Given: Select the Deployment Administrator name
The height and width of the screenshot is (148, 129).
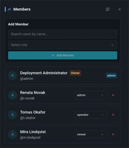Looking at the screenshot, I should coord(44,73).
